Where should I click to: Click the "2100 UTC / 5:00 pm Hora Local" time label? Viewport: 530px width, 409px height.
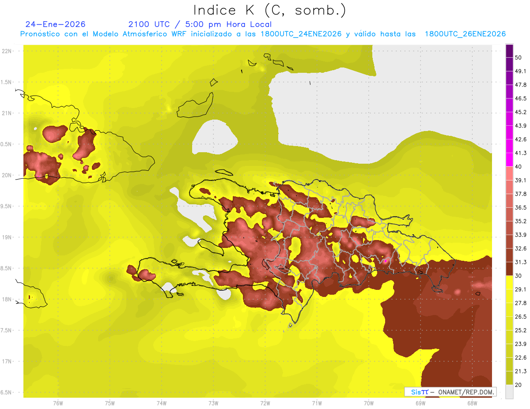tap(200, 24)
